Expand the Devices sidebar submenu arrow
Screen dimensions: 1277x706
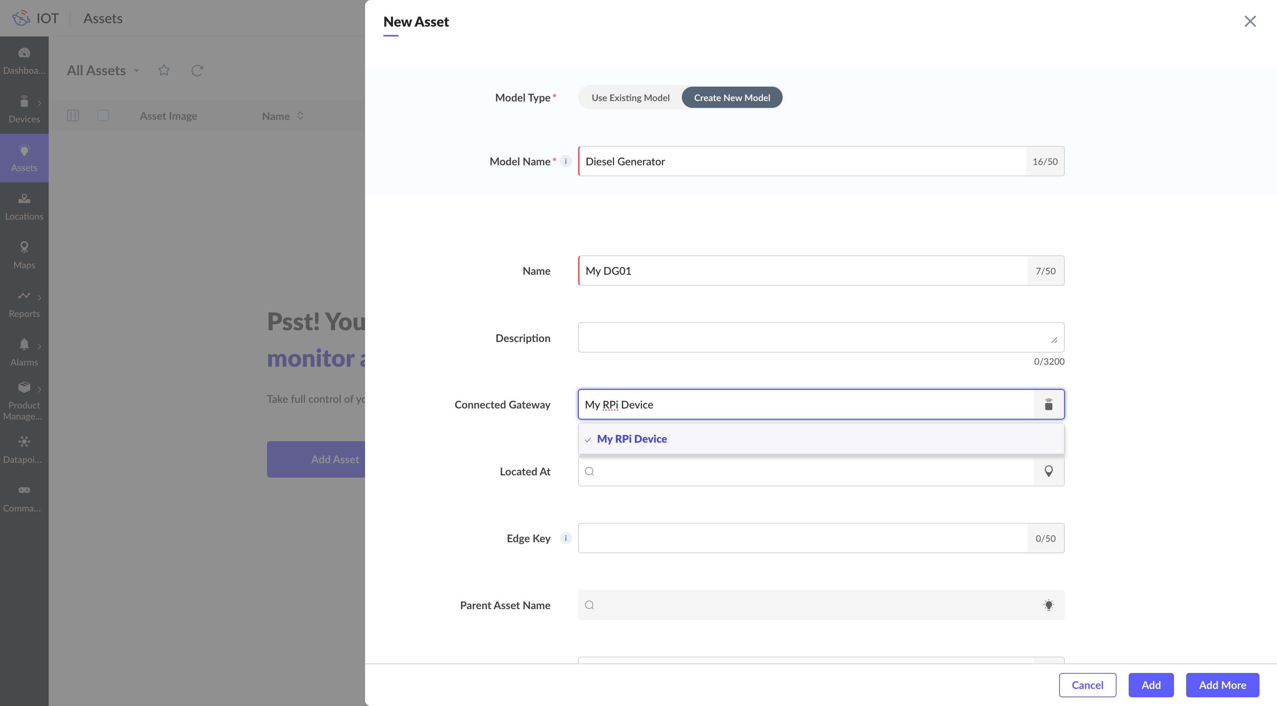point(39,103)
